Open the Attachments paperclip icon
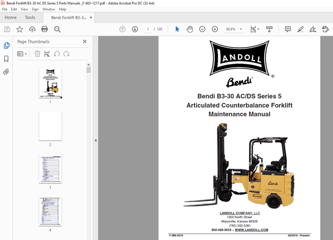This screenshot has width=333, height=240. [6, 72]
